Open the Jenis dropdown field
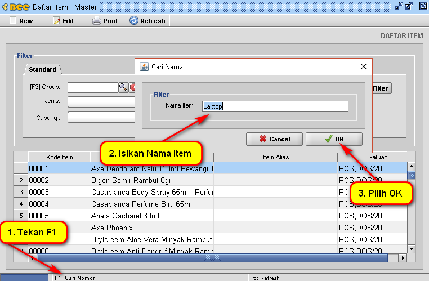 (x=101, y=102)
